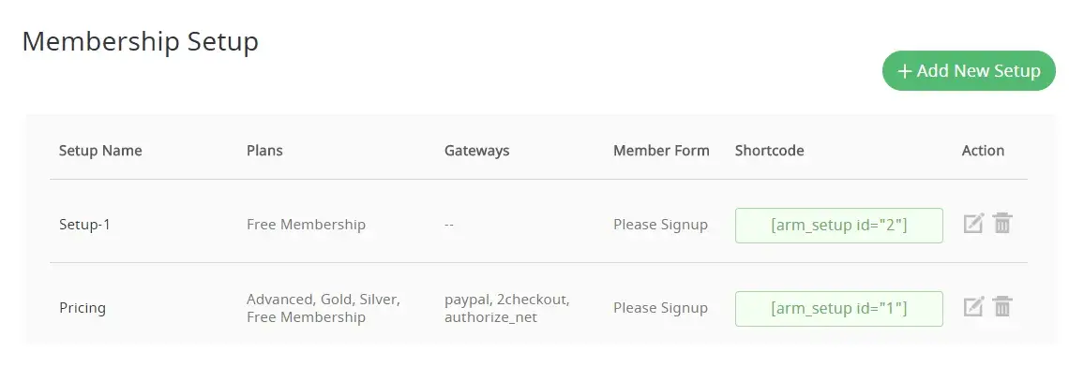Click Please Signup form in Pricing row

click(660, 308)
